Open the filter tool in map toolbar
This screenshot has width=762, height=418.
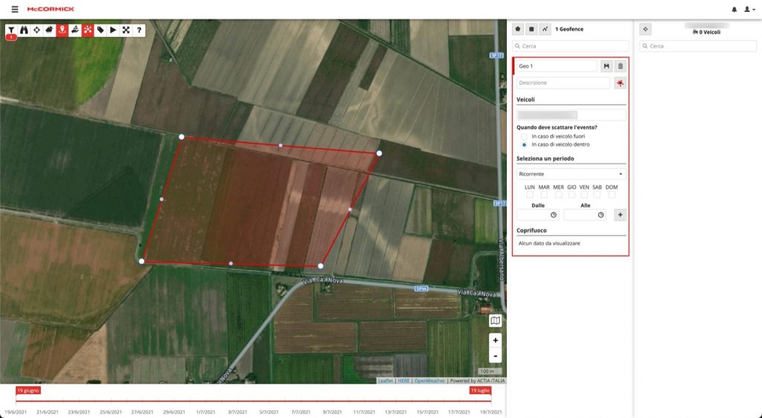(11, 30)
